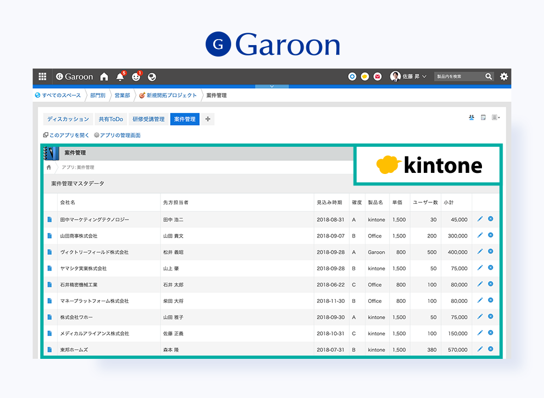
Task: Go to すべてのスペース breadcrumb
Action: point(58,95)
